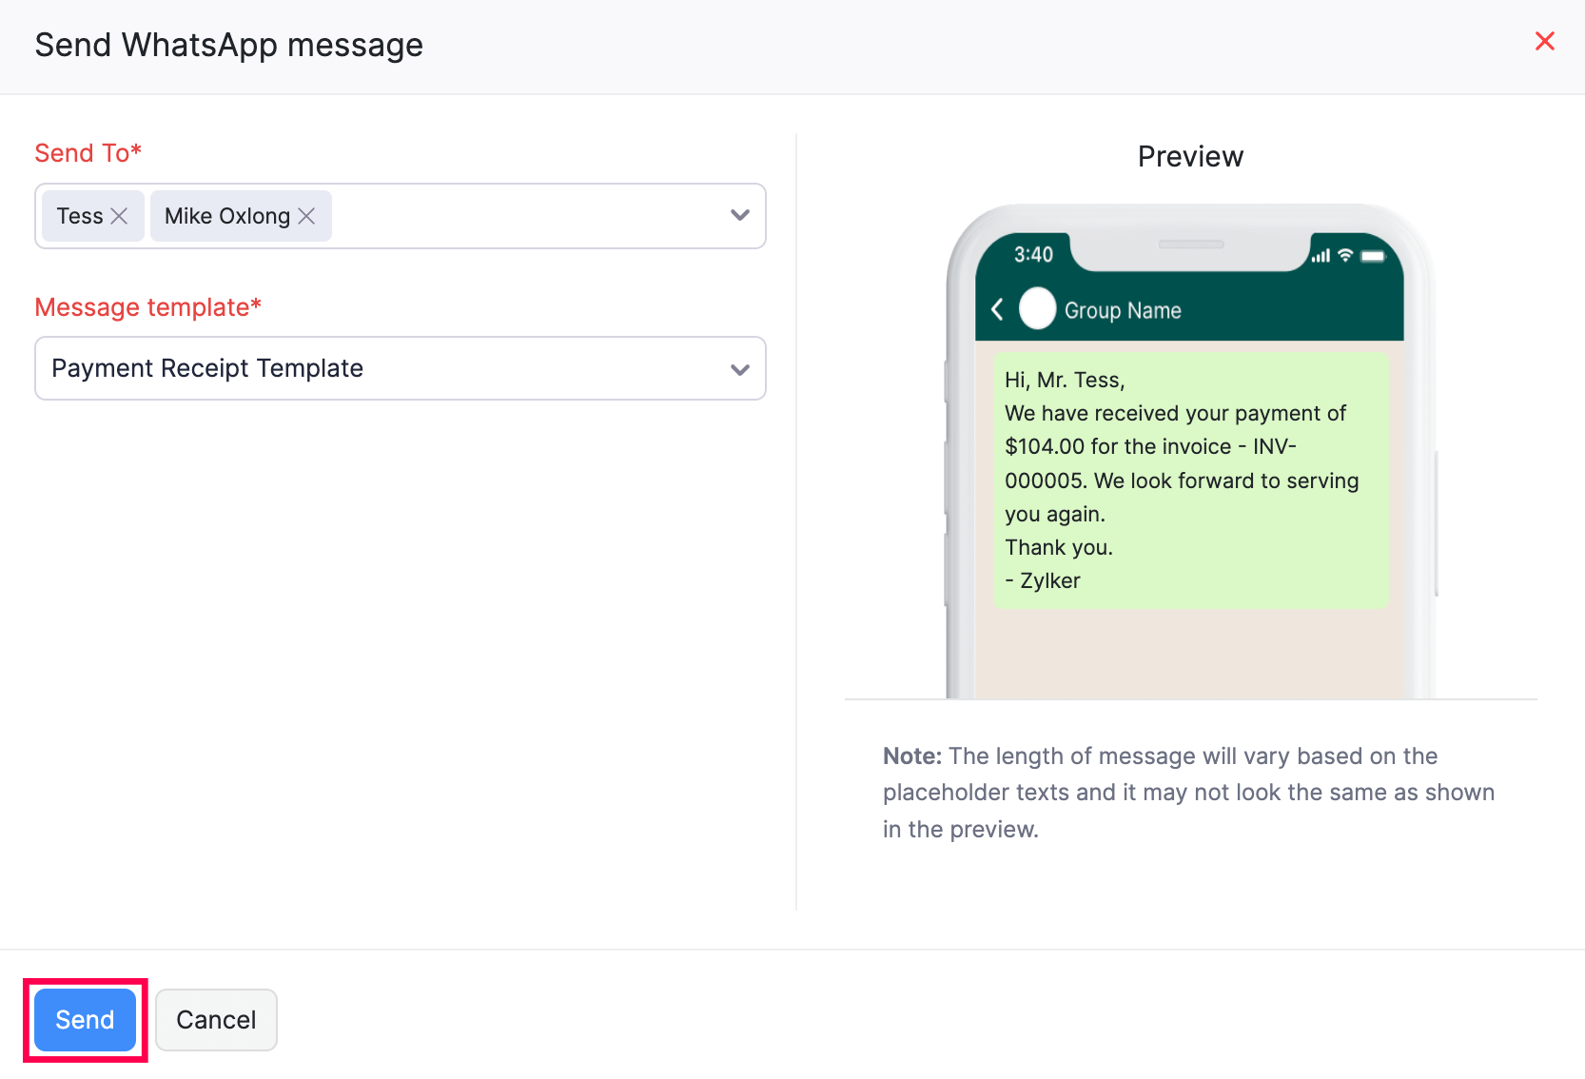Expand the Send To recipients dropdown
The width and height of the screenshot is (1585, 1079).
[740, 215]
